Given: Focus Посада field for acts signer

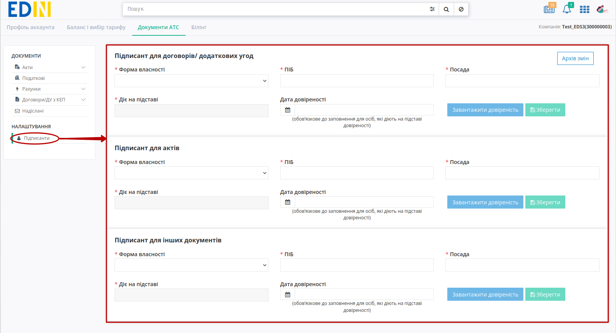Looking at the screenshot, I should coord(522,173).
